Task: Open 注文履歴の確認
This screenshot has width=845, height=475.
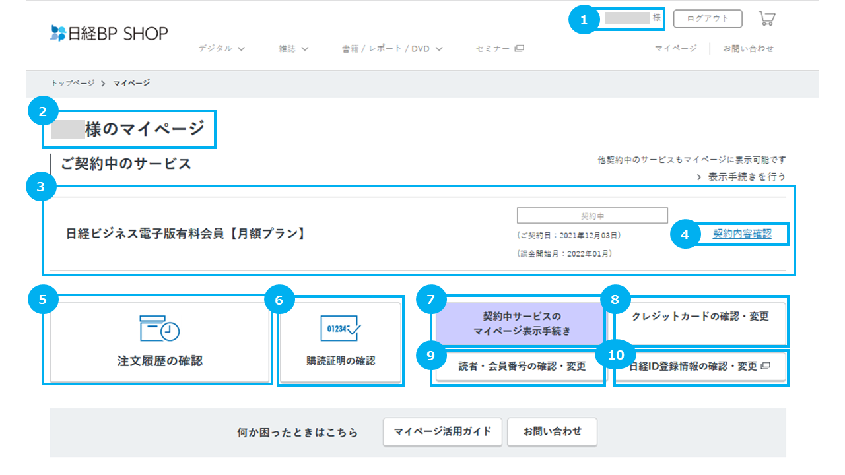Action: (160, 342)
